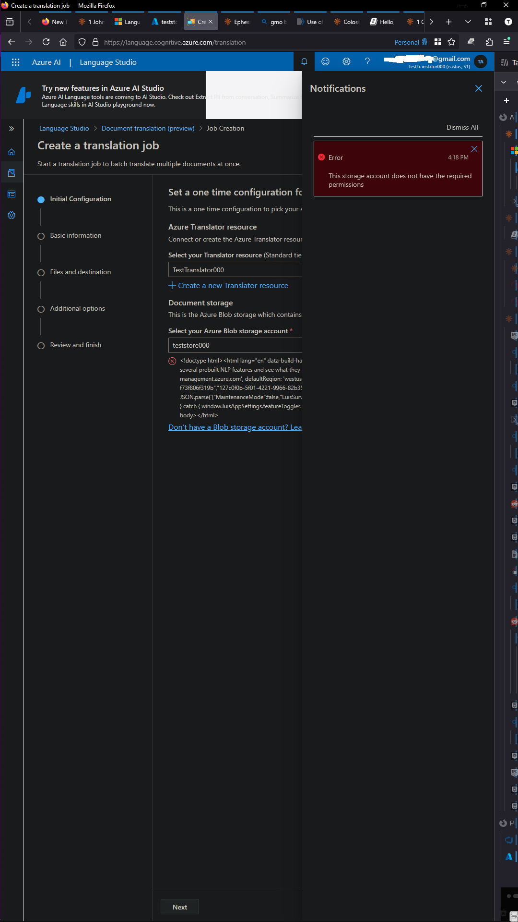Open the jobs list icon in left rail
518x922 pixels.
coord(12,194)
